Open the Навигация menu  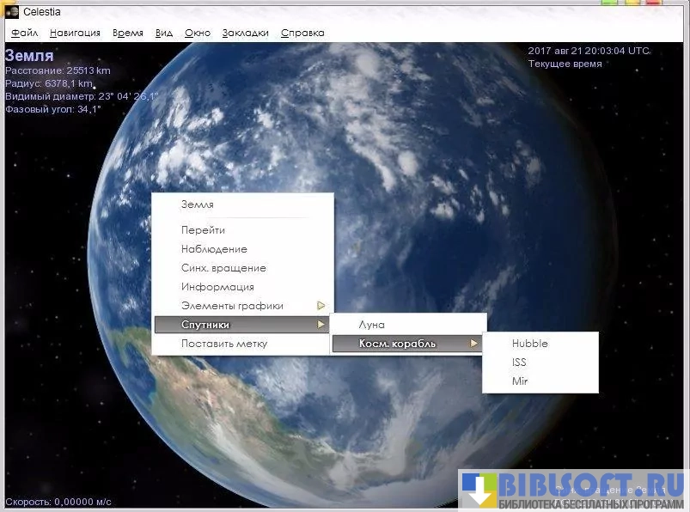tap(75, 33)
